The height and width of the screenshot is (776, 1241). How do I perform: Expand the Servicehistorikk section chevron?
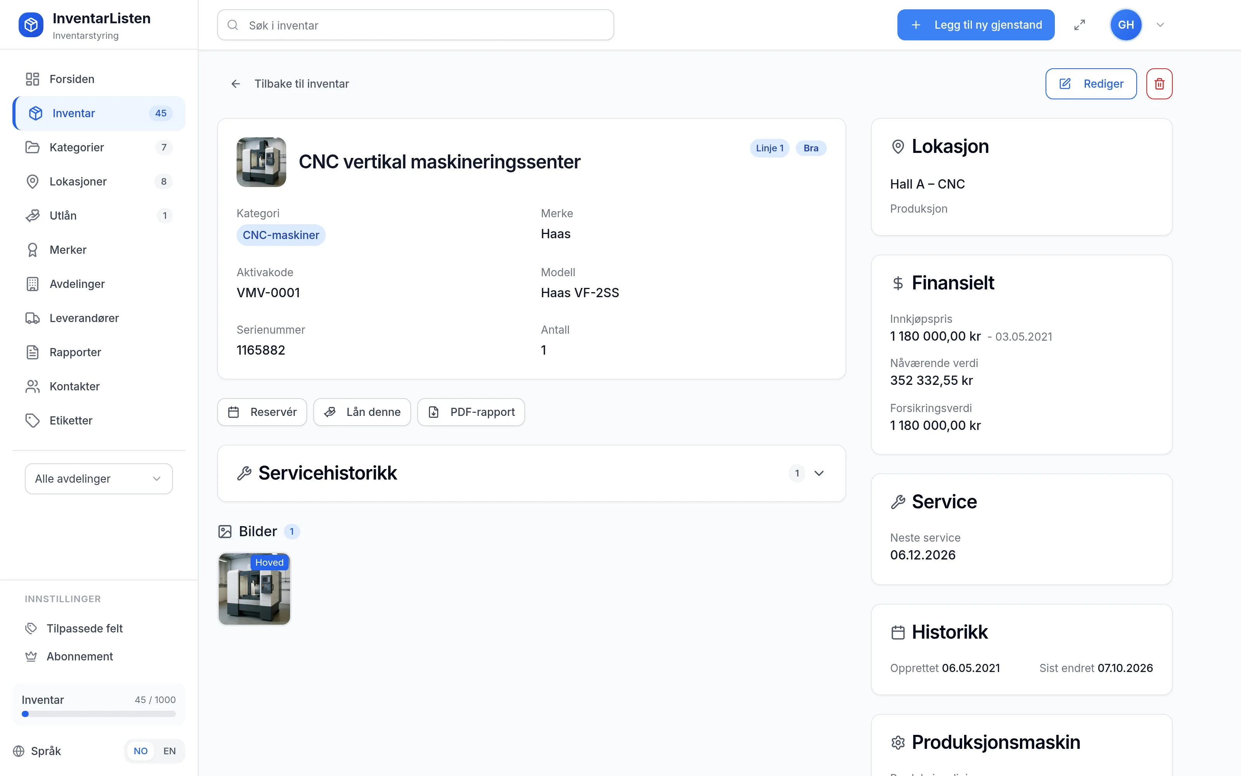(x=819, y=473)
